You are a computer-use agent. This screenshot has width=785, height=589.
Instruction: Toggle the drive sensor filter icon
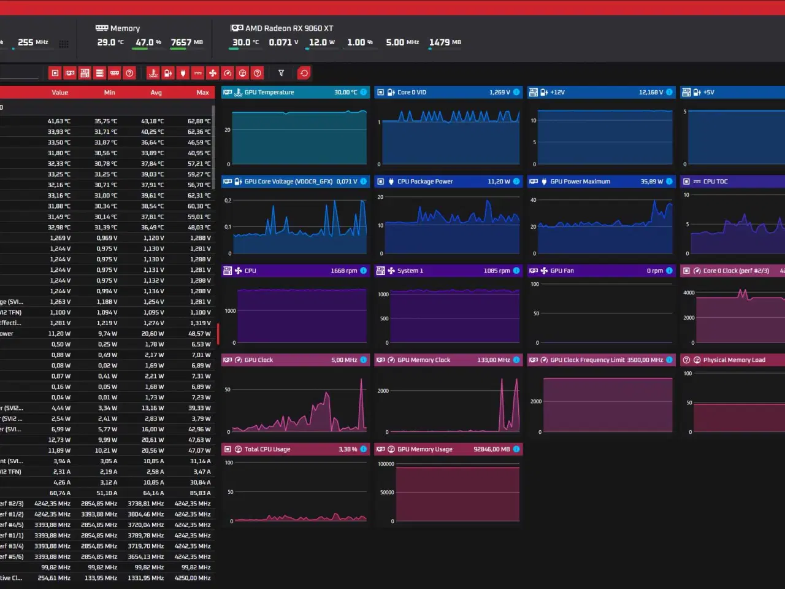(x=100, y=73)
